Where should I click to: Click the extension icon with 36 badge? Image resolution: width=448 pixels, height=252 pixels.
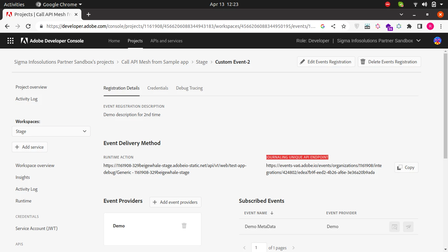(389, 27)
